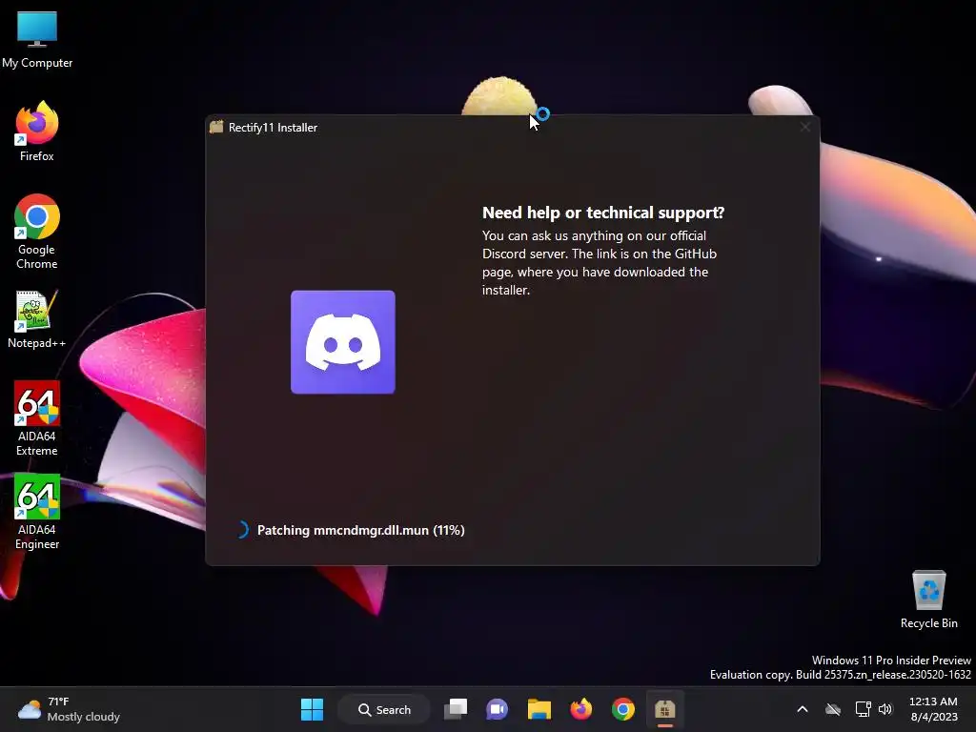Open the network status tray icon
Viewport: 976px width, 732px height.
pos(863,709)
